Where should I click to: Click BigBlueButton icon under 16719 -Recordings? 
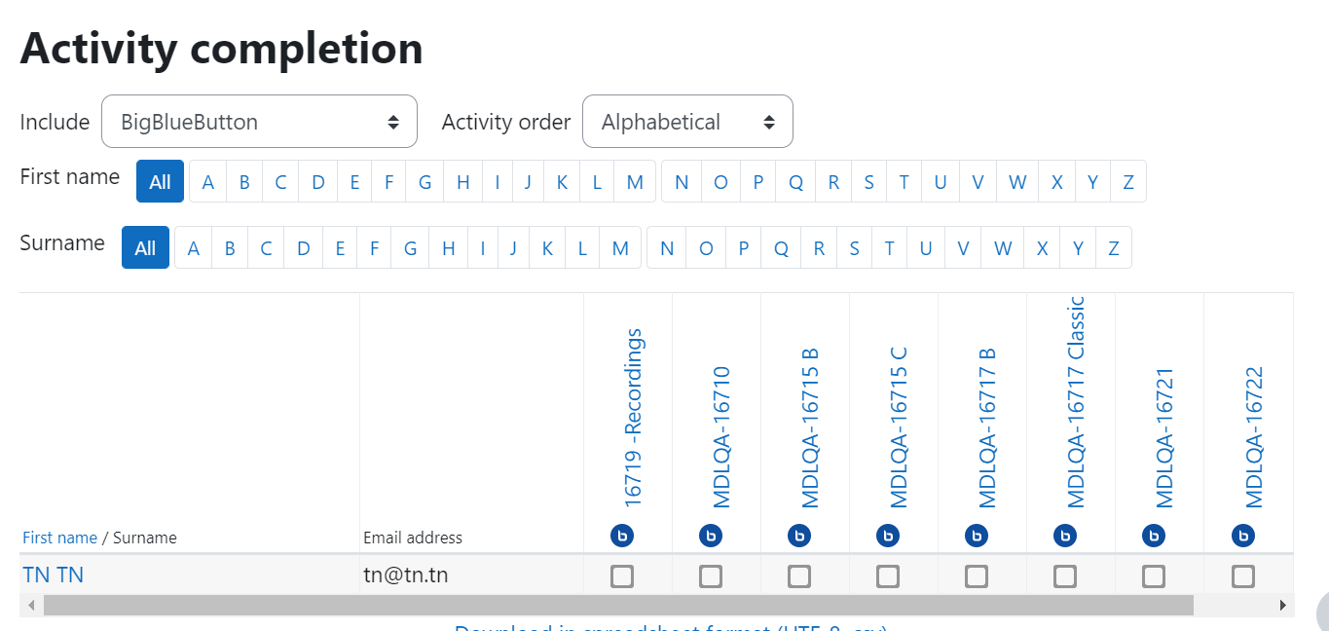pyautogui.click(x=621, y=536)
